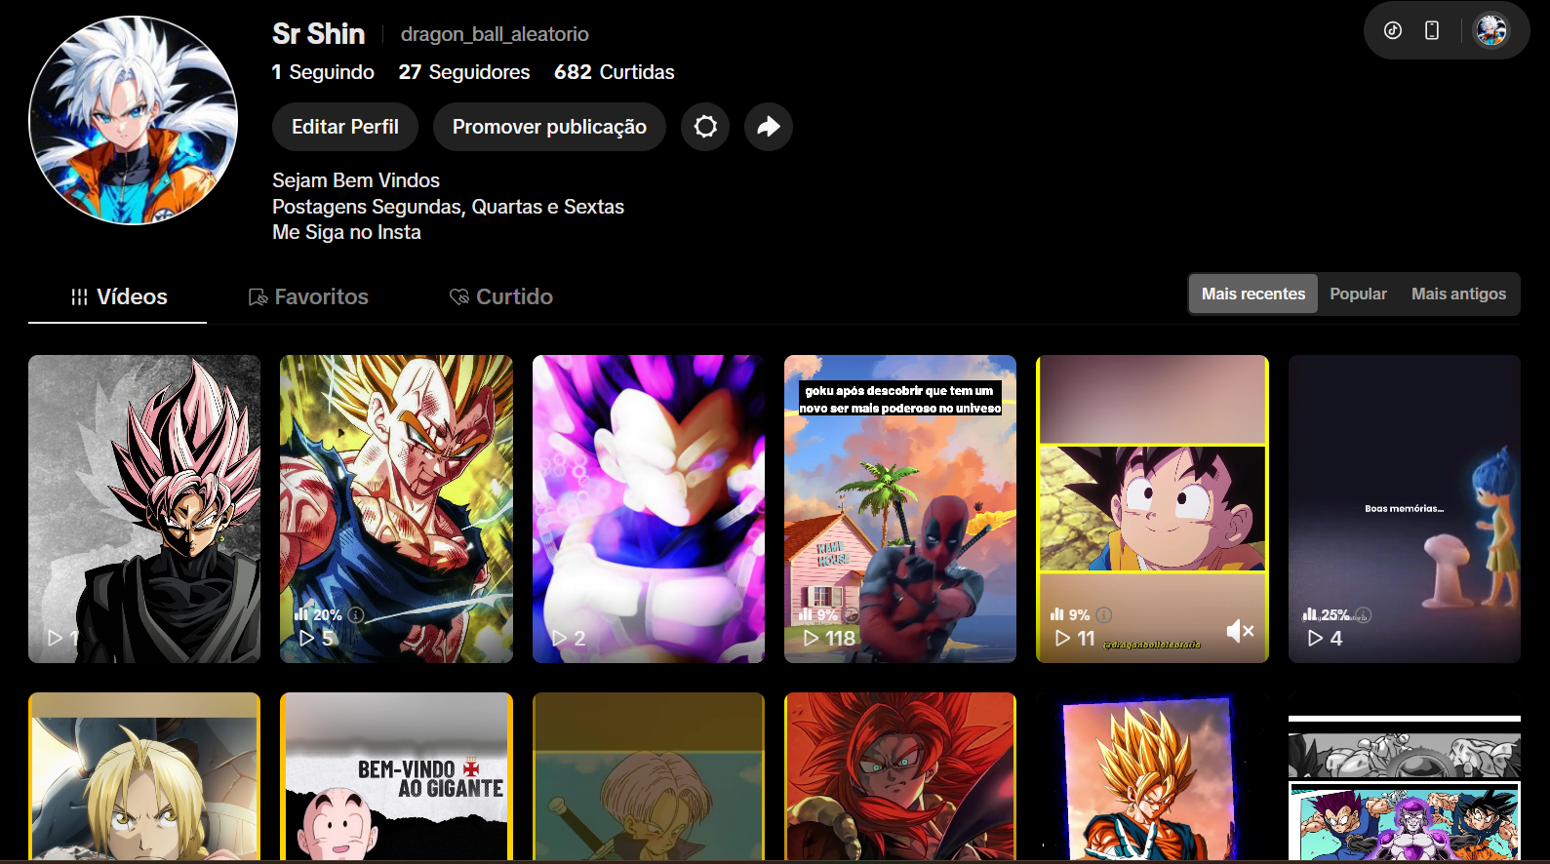
Task: Open the dimmed kid Trunks video
Action: [x=649, y=776]
